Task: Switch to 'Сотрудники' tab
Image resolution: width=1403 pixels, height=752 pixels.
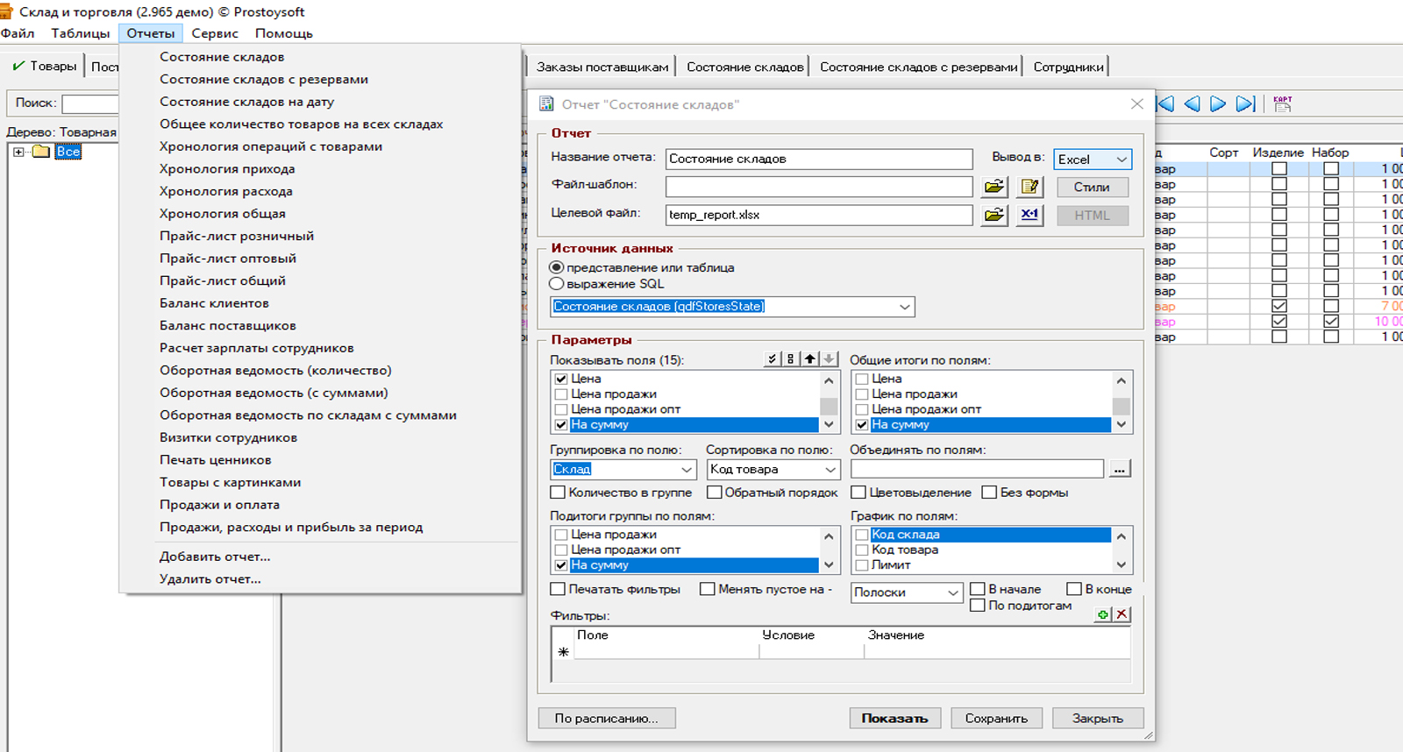Action: 1068,67
